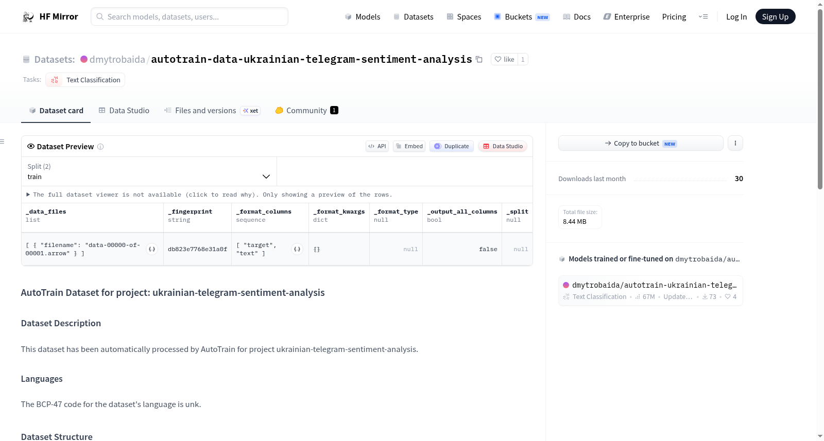824x441 pixels.
Task: Open the Pricing navigation item
Action: point(674,17)
